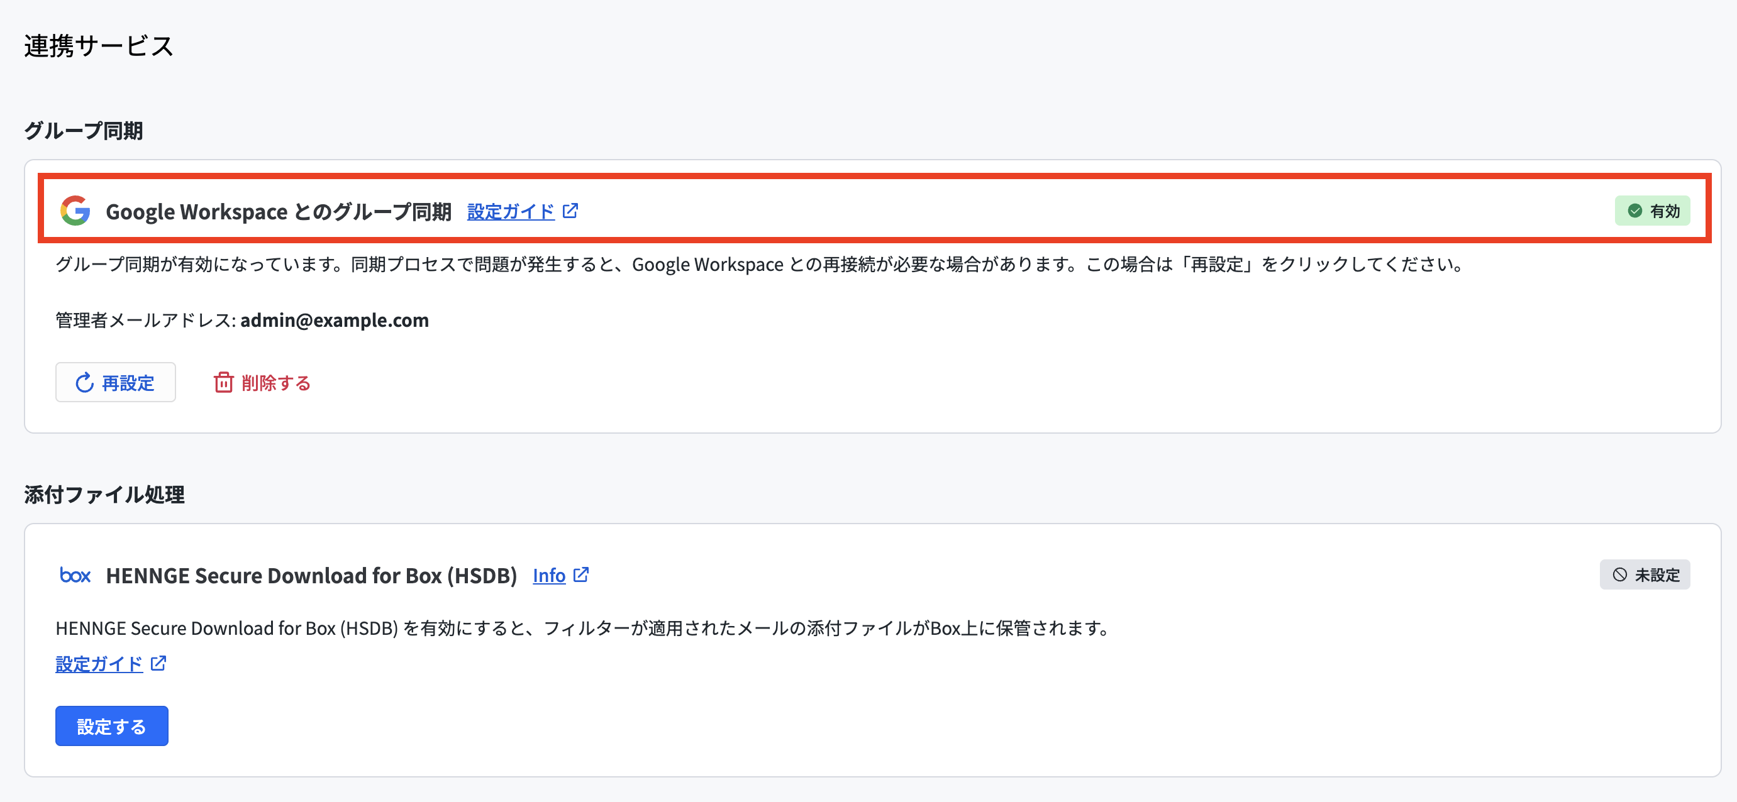Open external link icon beside HSDB 設定ガイド

(x=158, y=664)
